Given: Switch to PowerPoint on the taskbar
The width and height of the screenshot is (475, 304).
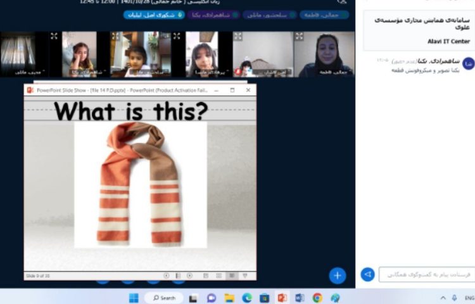Looking at the screenshot, I should [282, 298].
